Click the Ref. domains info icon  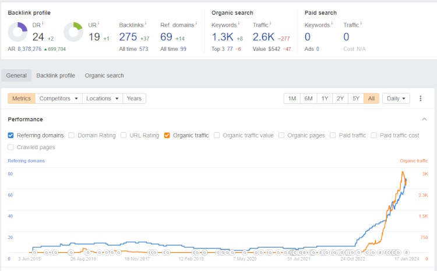click(x=196, y=24)
